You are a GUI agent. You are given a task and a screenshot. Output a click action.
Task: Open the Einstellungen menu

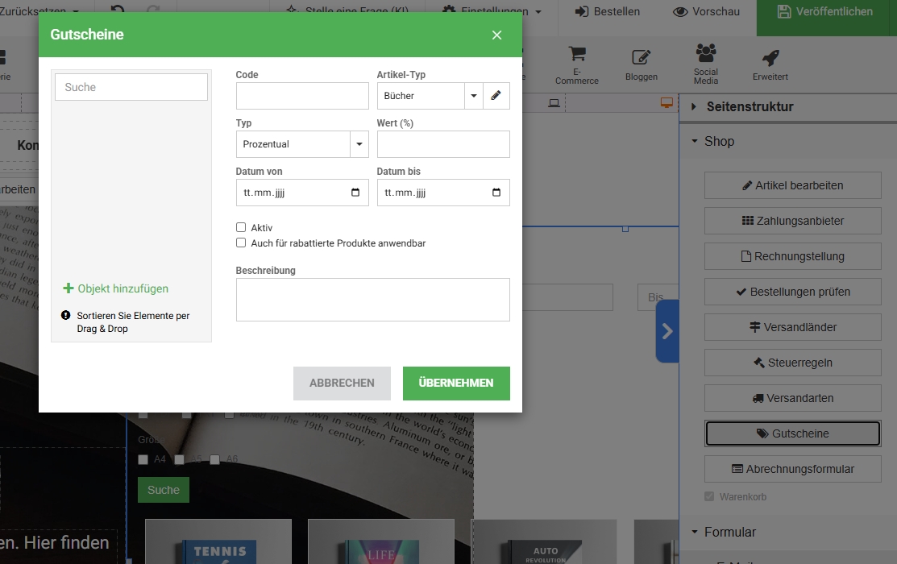click(492, 11)
